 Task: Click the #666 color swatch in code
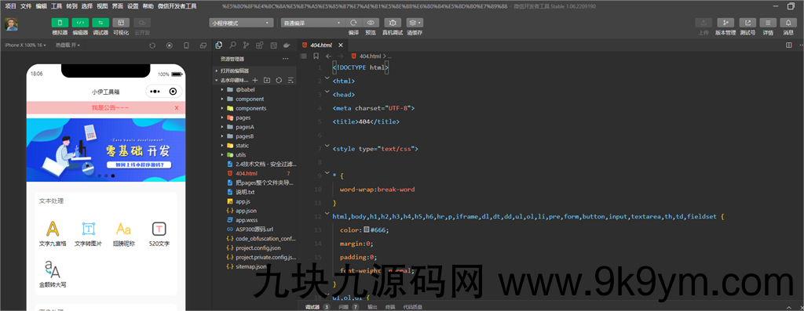click(367, 230)
